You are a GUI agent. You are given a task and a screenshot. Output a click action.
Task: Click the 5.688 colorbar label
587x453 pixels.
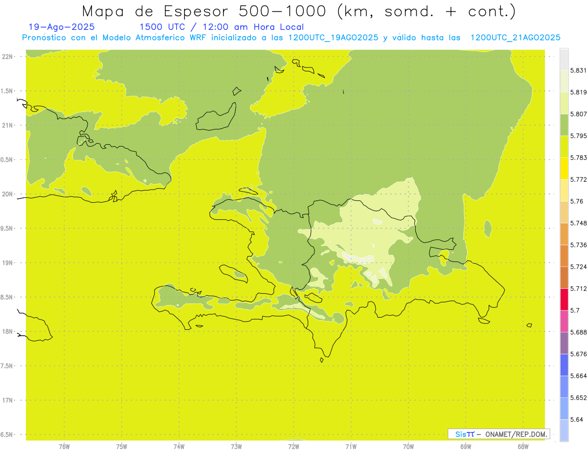pos(578,332)
